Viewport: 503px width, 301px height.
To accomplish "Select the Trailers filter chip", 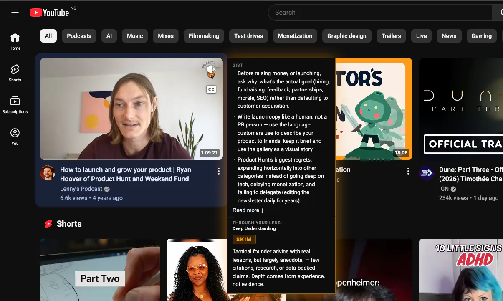I will (x=391, y=36).
